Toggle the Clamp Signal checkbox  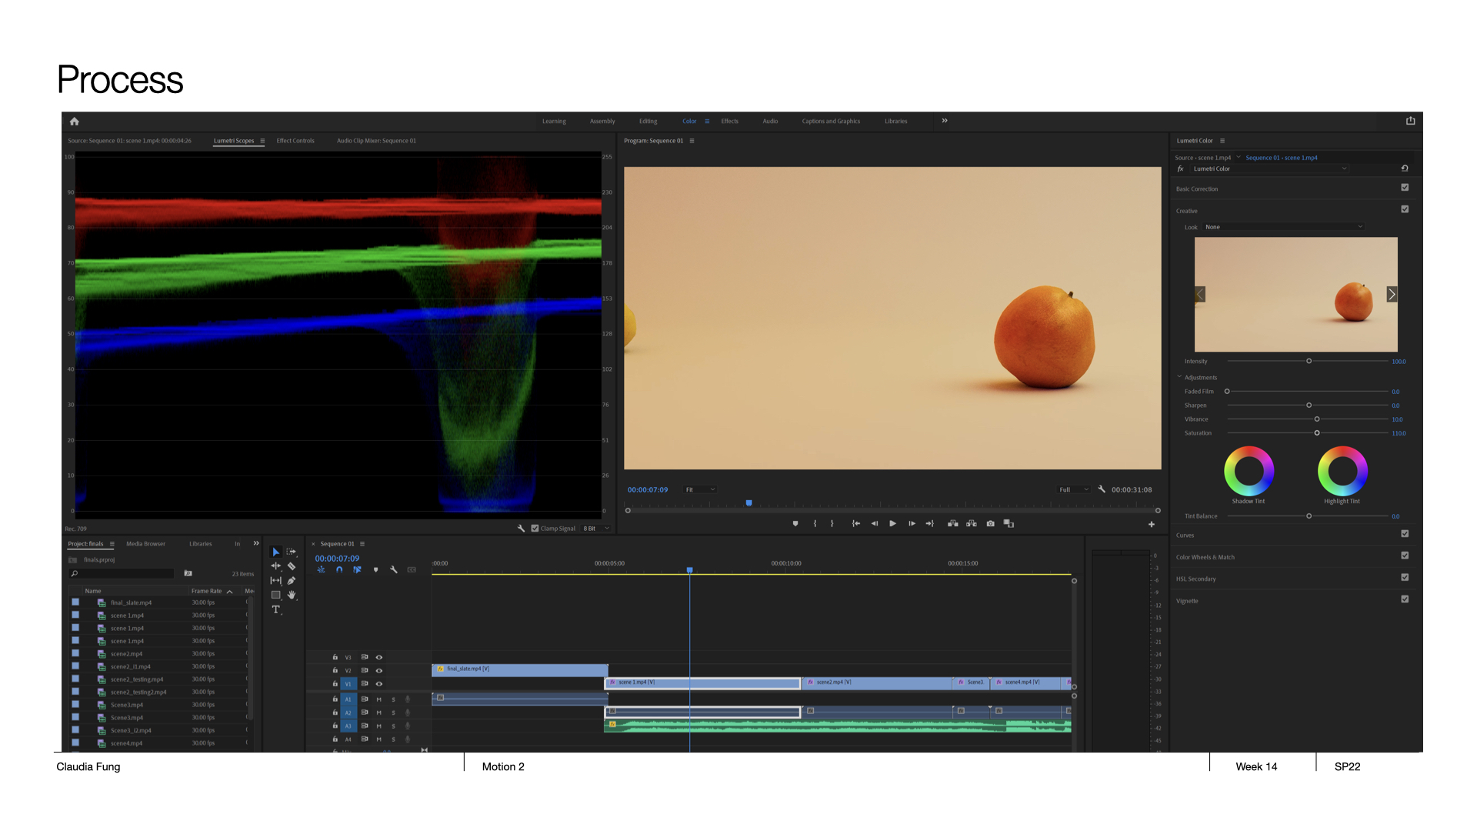[535, 529]
